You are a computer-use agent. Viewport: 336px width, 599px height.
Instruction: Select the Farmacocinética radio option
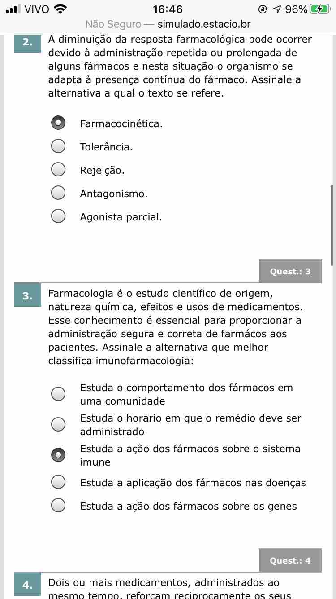point(58,123)
